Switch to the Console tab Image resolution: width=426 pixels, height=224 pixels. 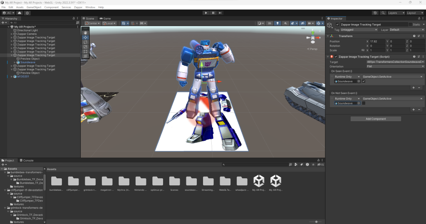27,160
